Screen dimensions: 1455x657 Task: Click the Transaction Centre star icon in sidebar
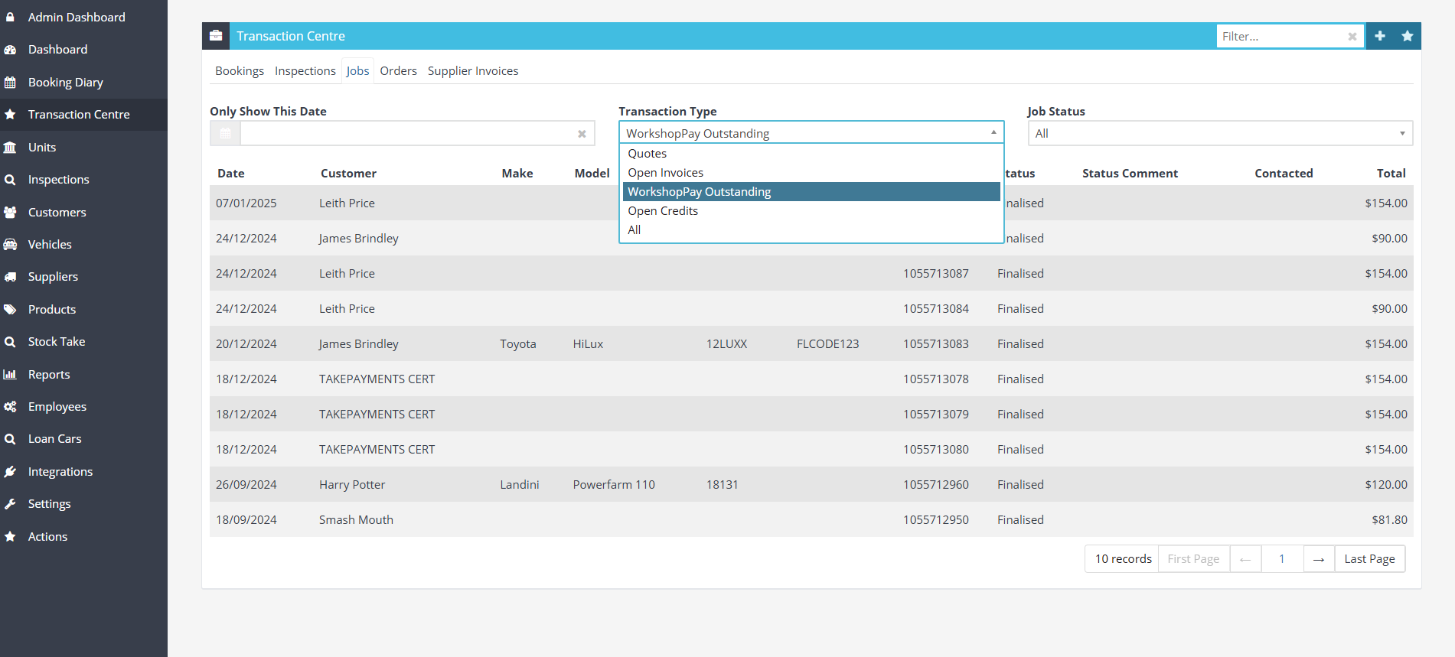click(10, 115)
